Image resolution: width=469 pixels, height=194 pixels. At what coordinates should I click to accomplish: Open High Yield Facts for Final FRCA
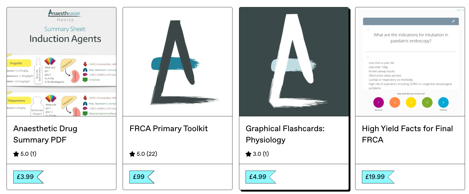pos(407,134)
